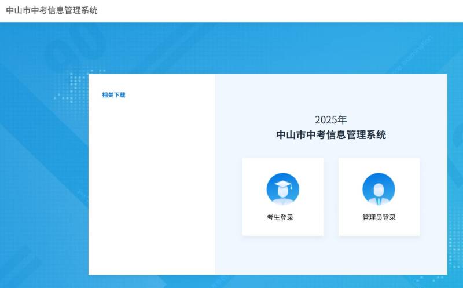
Task: Open the 相关下载 link
Action: (x=113, y=95)
